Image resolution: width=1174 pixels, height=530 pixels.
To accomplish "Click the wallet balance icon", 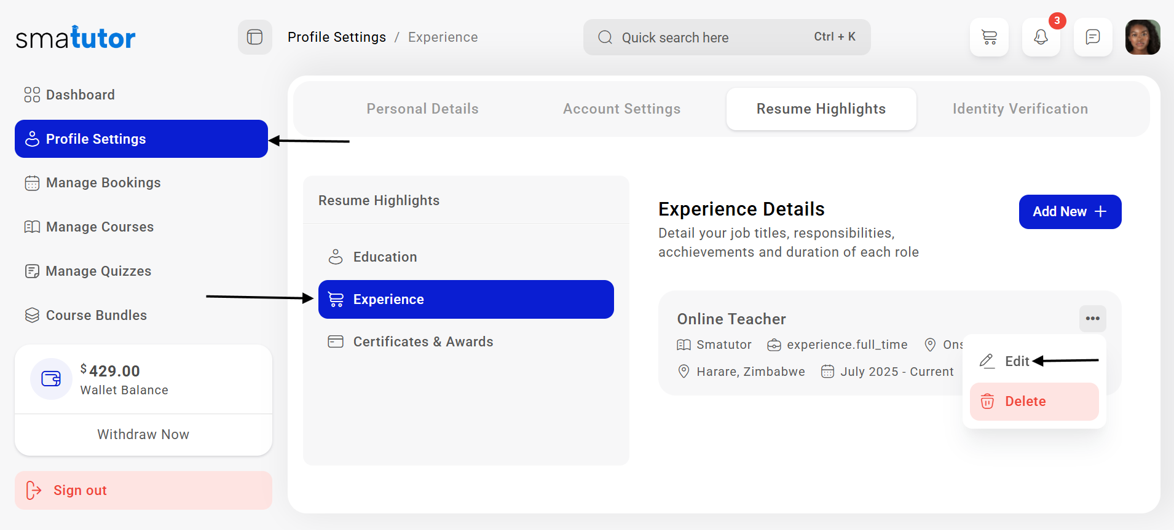I will pos(51,379).
